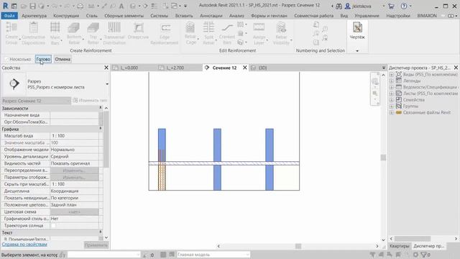Viewport: 460px width, 259px height.
Task: Click the shopping cart icon in title bar
Action: pyautogui.click(x=391, y=6)
